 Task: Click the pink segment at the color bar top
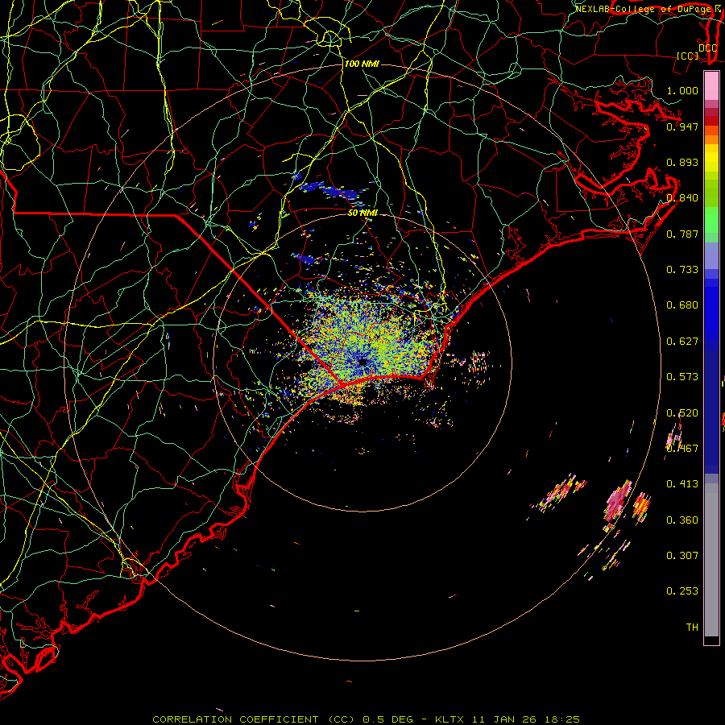[x=711, y=86]
